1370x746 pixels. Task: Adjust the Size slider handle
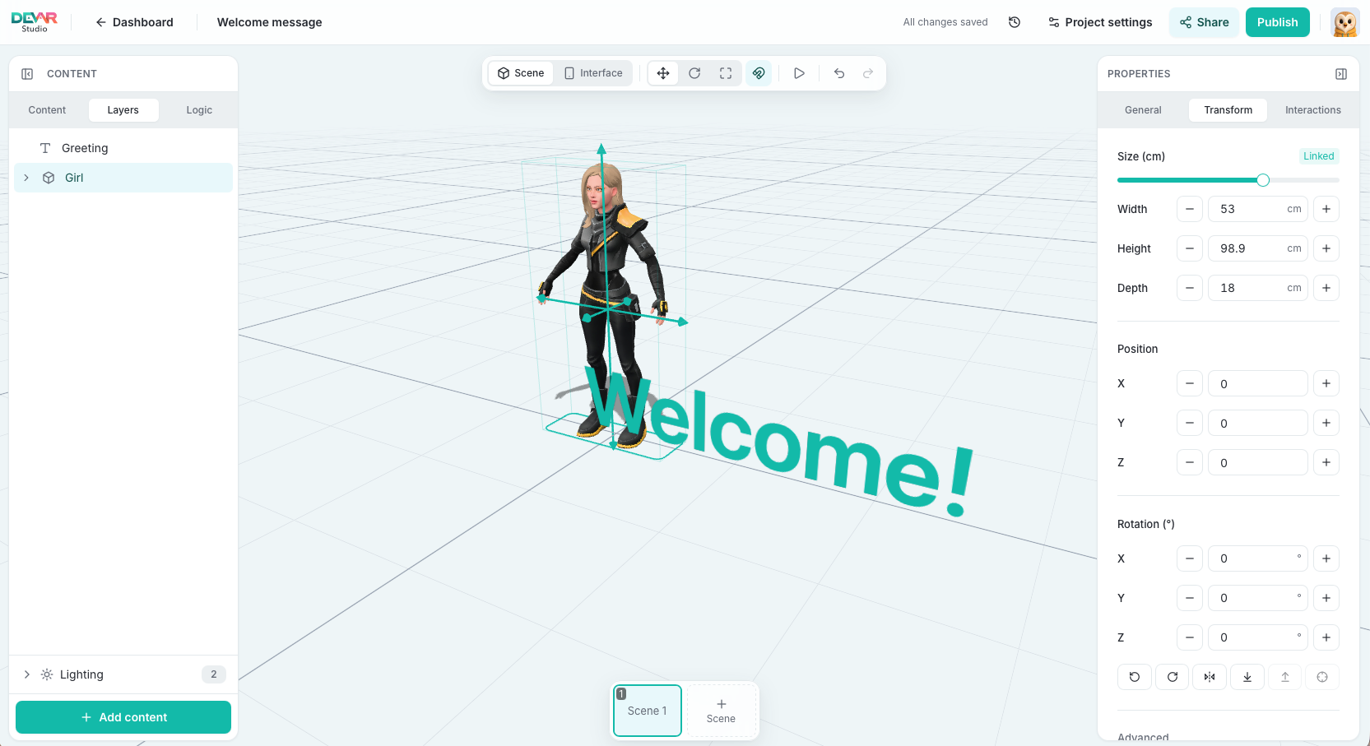tap(1263, 180)
